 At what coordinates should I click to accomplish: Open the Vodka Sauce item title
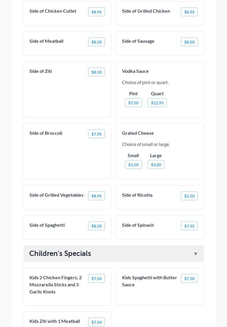point(135,71)
